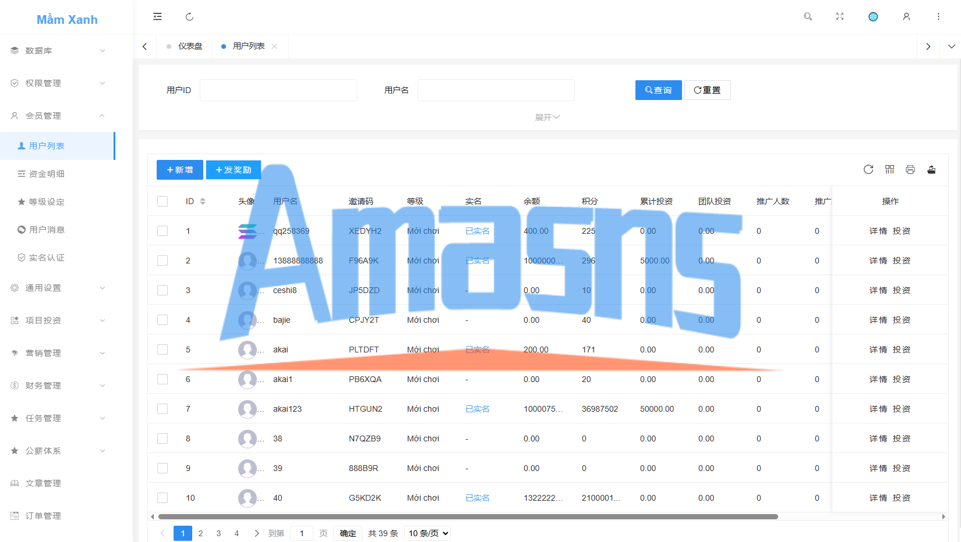Collapse the 会员管理 sidebar menu
Image resolution: width=961 pixels, height=542 pixels.
point(58,116)
